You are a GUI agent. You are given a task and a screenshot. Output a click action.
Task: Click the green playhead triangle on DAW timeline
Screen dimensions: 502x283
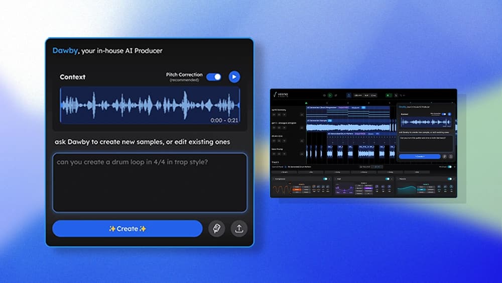[x=306, y=103]
